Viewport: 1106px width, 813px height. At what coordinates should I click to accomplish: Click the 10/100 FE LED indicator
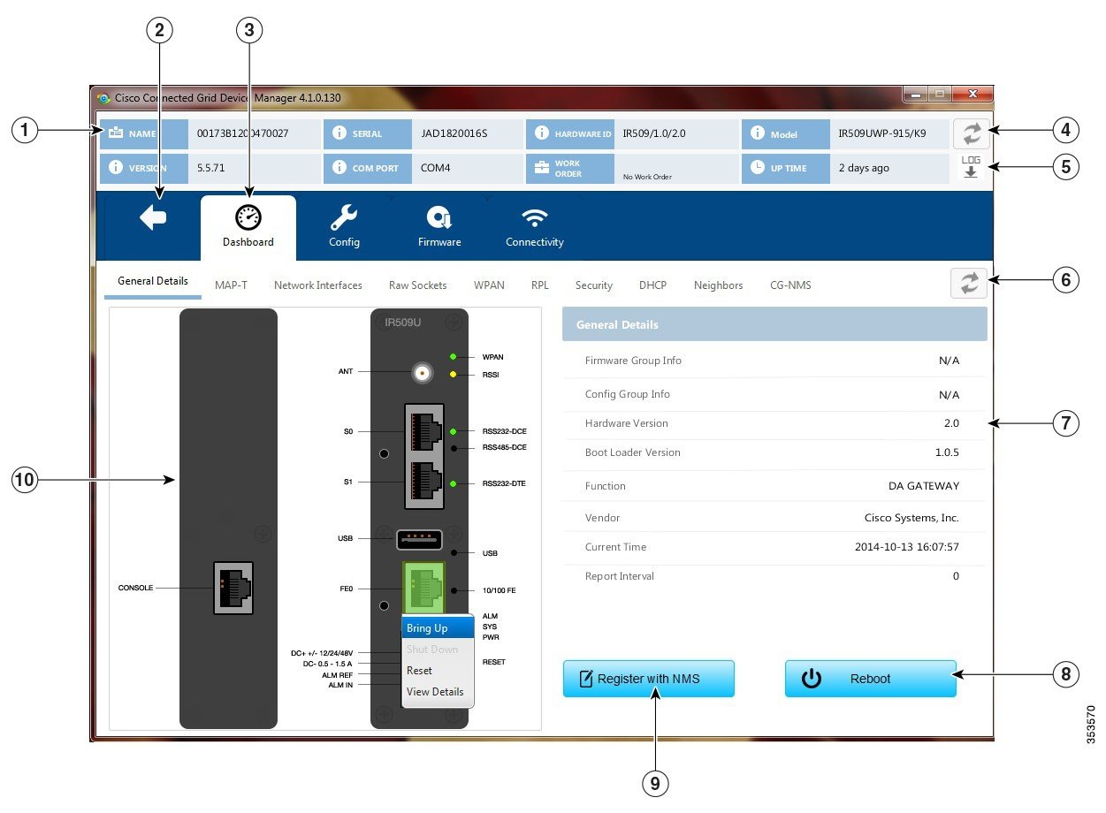point(453,589)
